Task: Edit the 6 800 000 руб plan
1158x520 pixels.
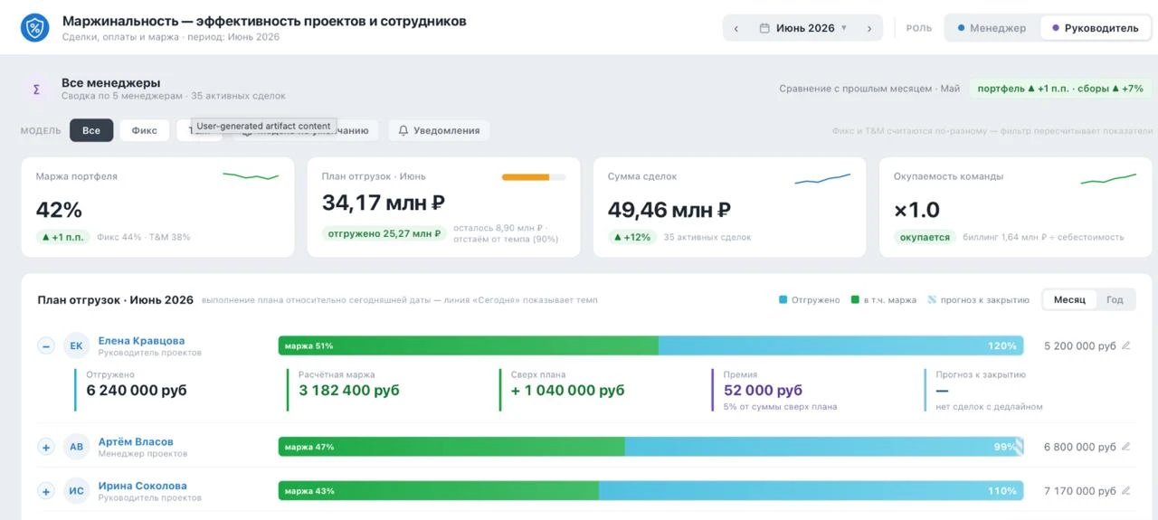Action: (x=1126, y=447)
